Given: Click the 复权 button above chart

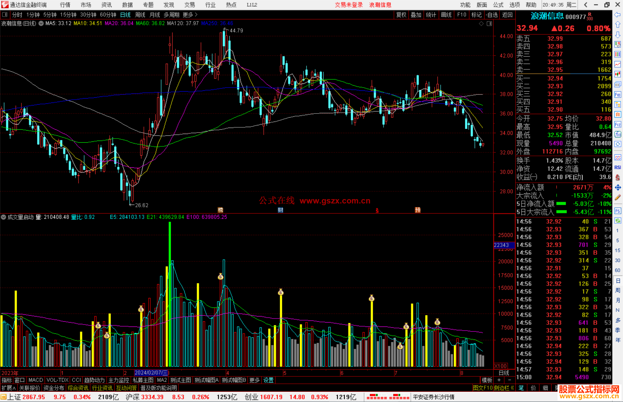Looking at the screenshot, I should pos(401,15).
